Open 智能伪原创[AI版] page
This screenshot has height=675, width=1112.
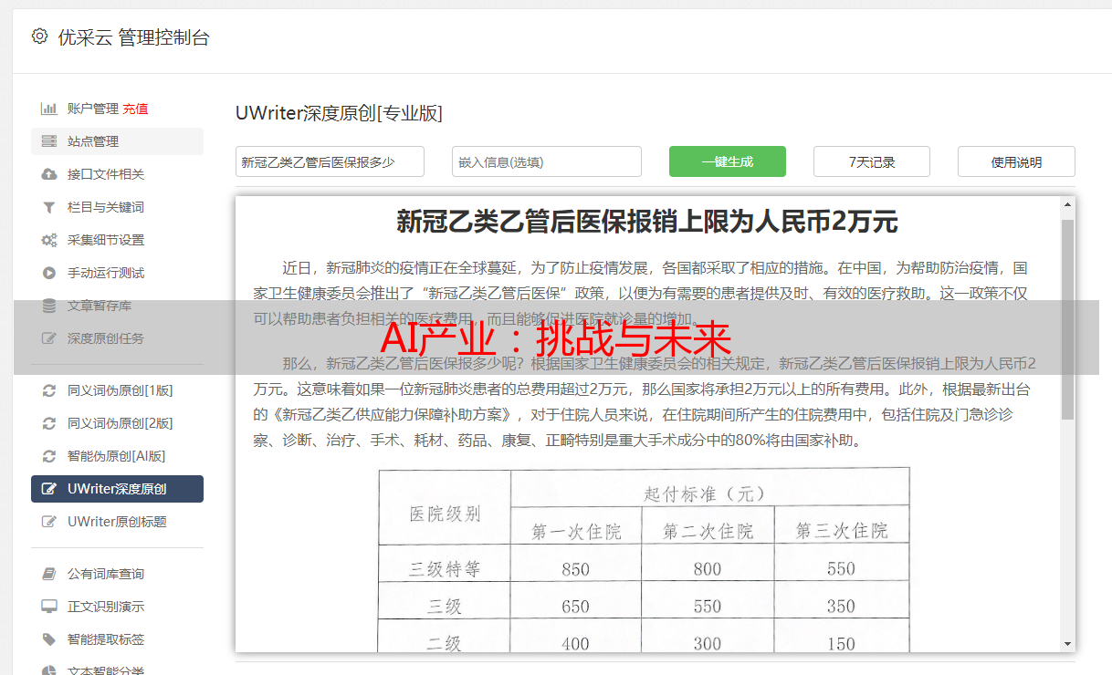coord(117,456)
